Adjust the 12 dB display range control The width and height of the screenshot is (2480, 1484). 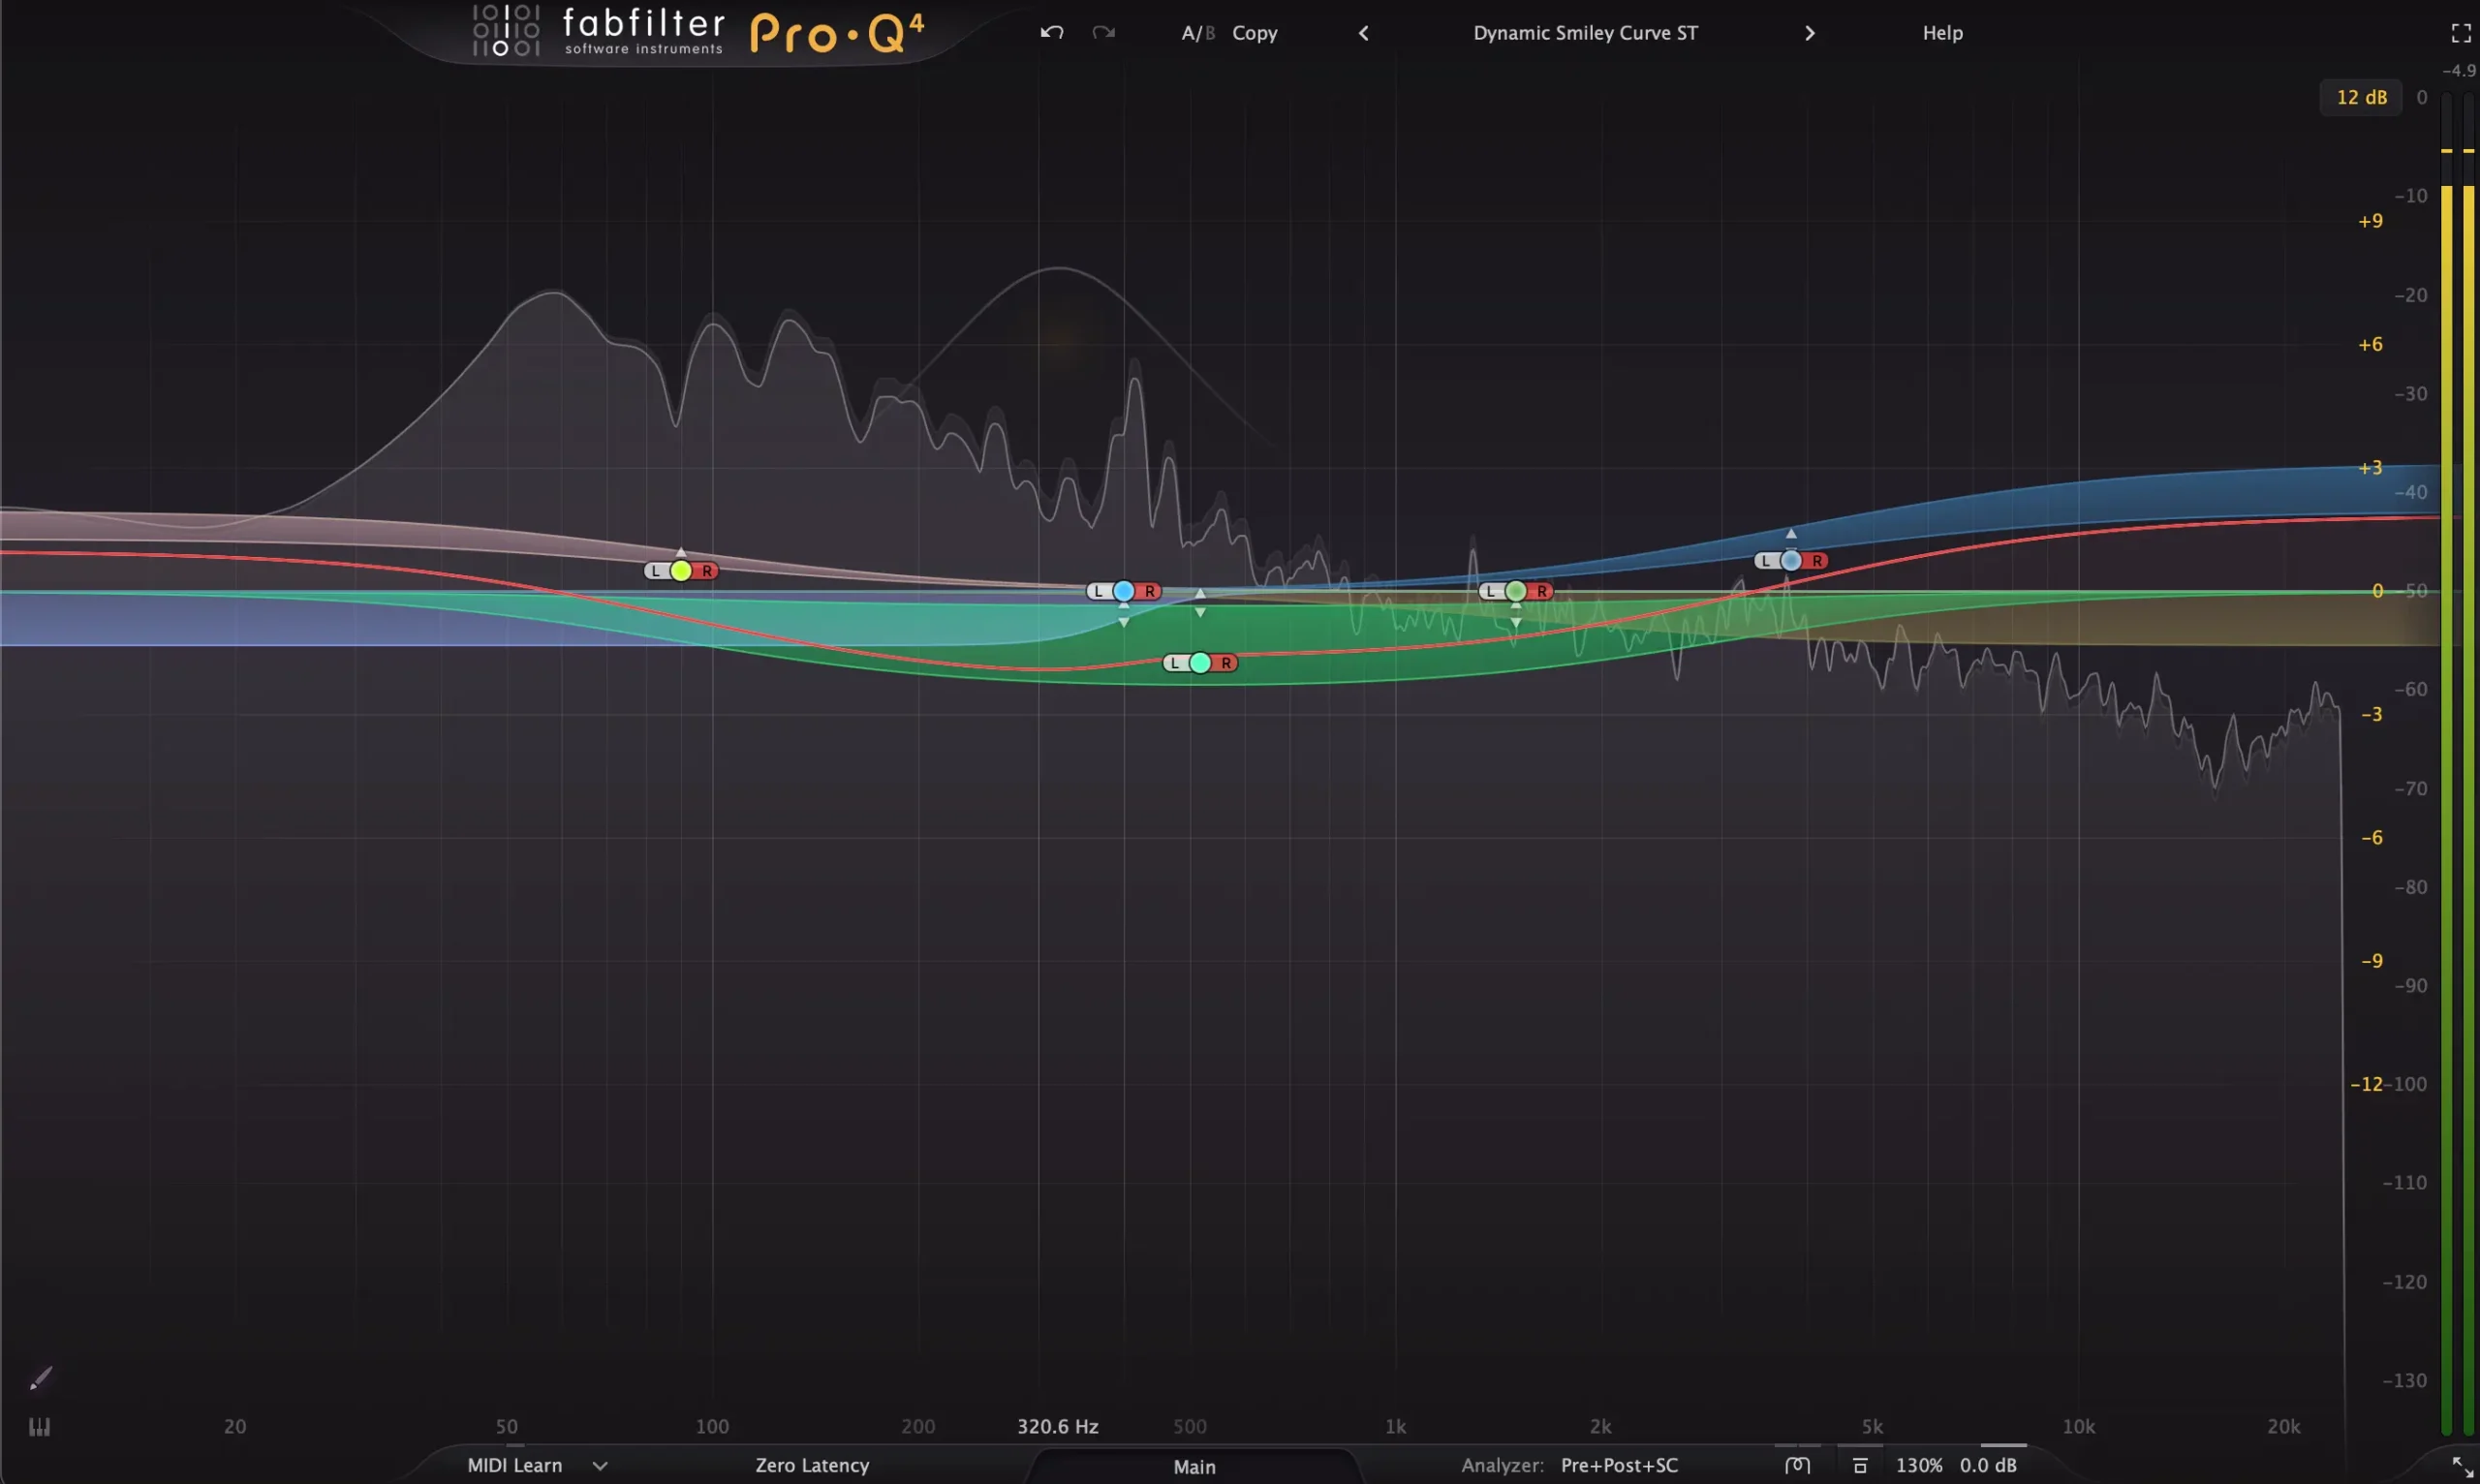pyautogui.click(x=2360, y=97)
